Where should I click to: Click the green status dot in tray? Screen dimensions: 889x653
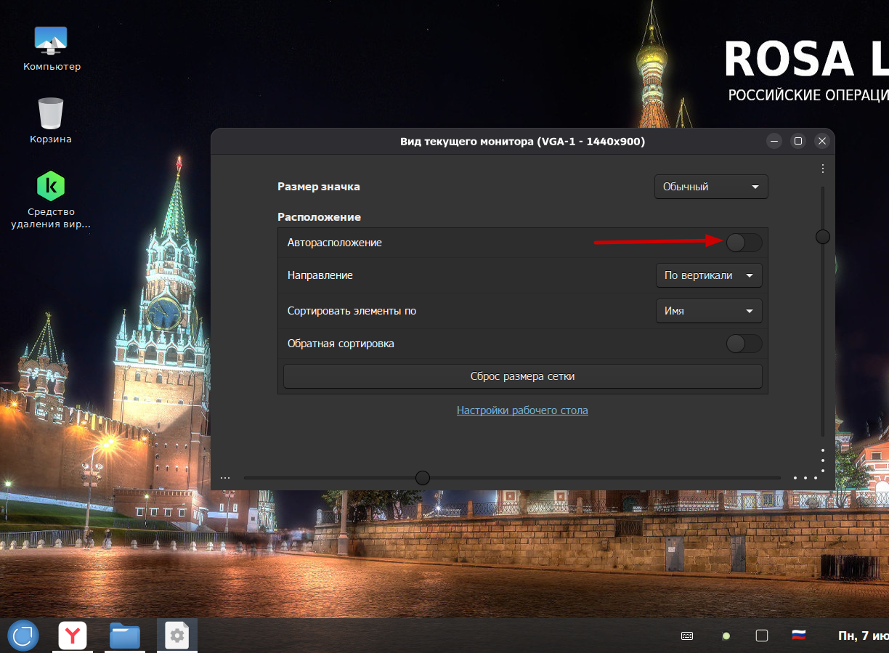point(726,636)
